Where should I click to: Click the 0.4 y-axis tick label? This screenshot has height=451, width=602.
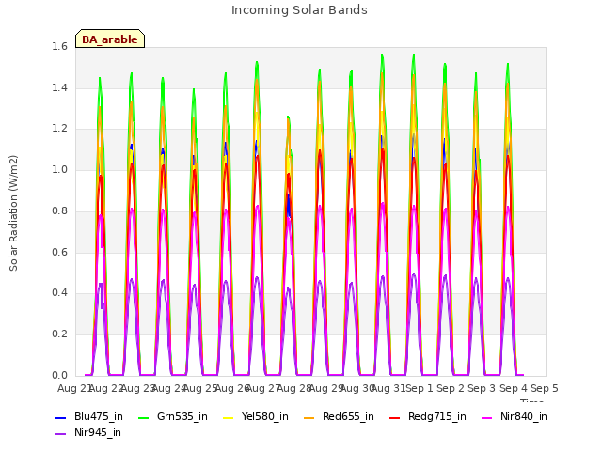click(x=59, y=293)
